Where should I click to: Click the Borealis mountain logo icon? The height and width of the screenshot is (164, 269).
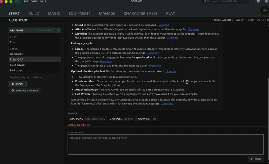(17, 1)
